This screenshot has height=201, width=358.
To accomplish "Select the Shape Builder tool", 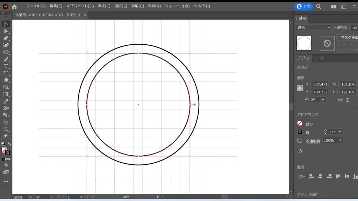I will pyautogui.click(x=6, y=87).
